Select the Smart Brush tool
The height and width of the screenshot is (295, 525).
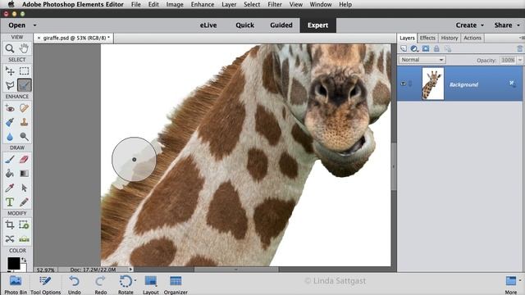point(10,122)
